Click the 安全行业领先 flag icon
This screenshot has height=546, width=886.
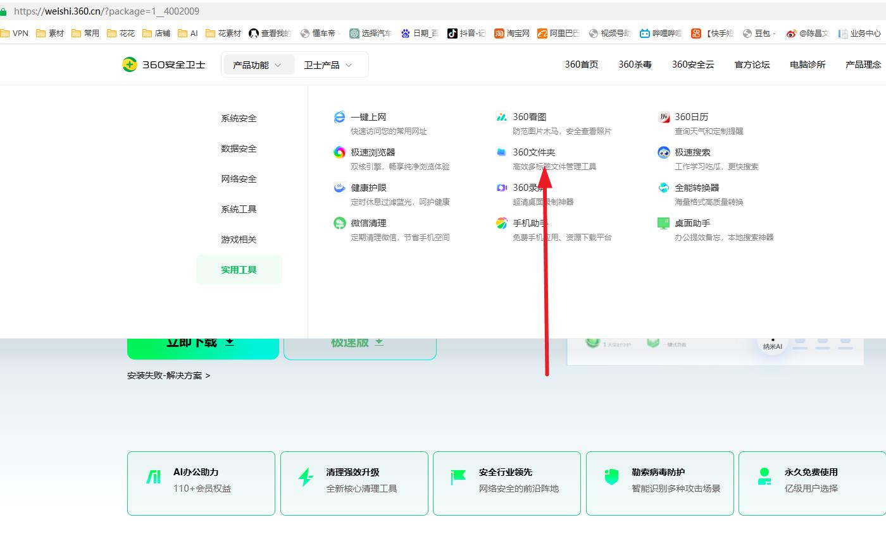[x=458, y=477]
